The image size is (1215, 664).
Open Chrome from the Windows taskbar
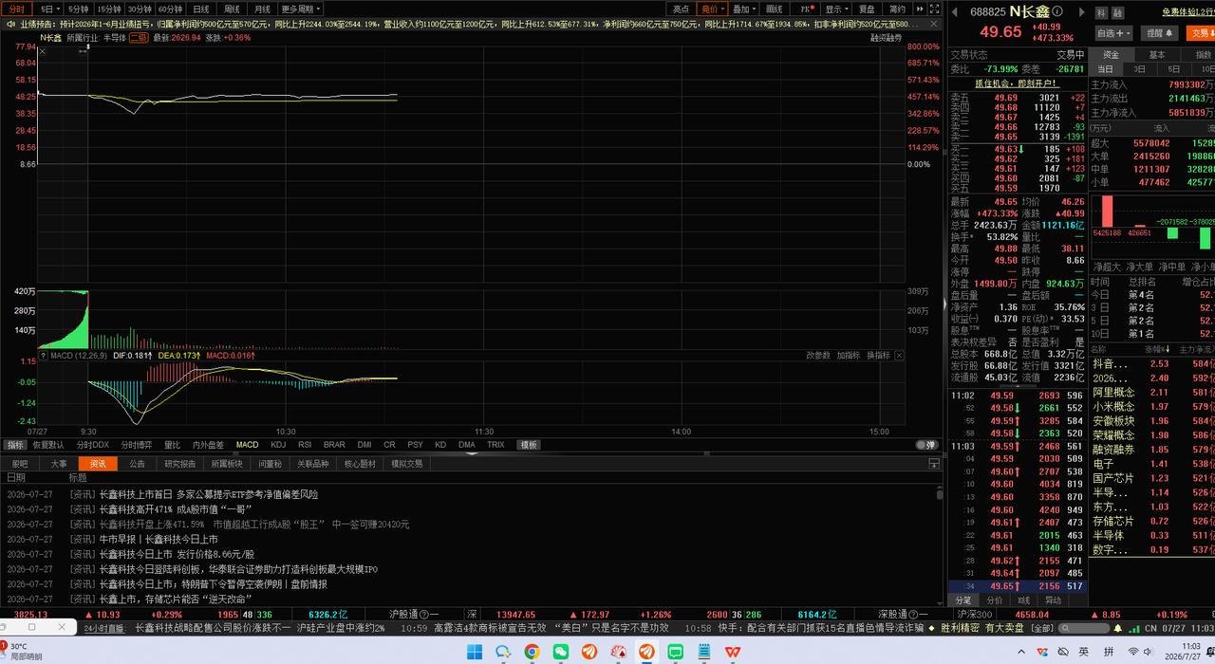[532, 652]
